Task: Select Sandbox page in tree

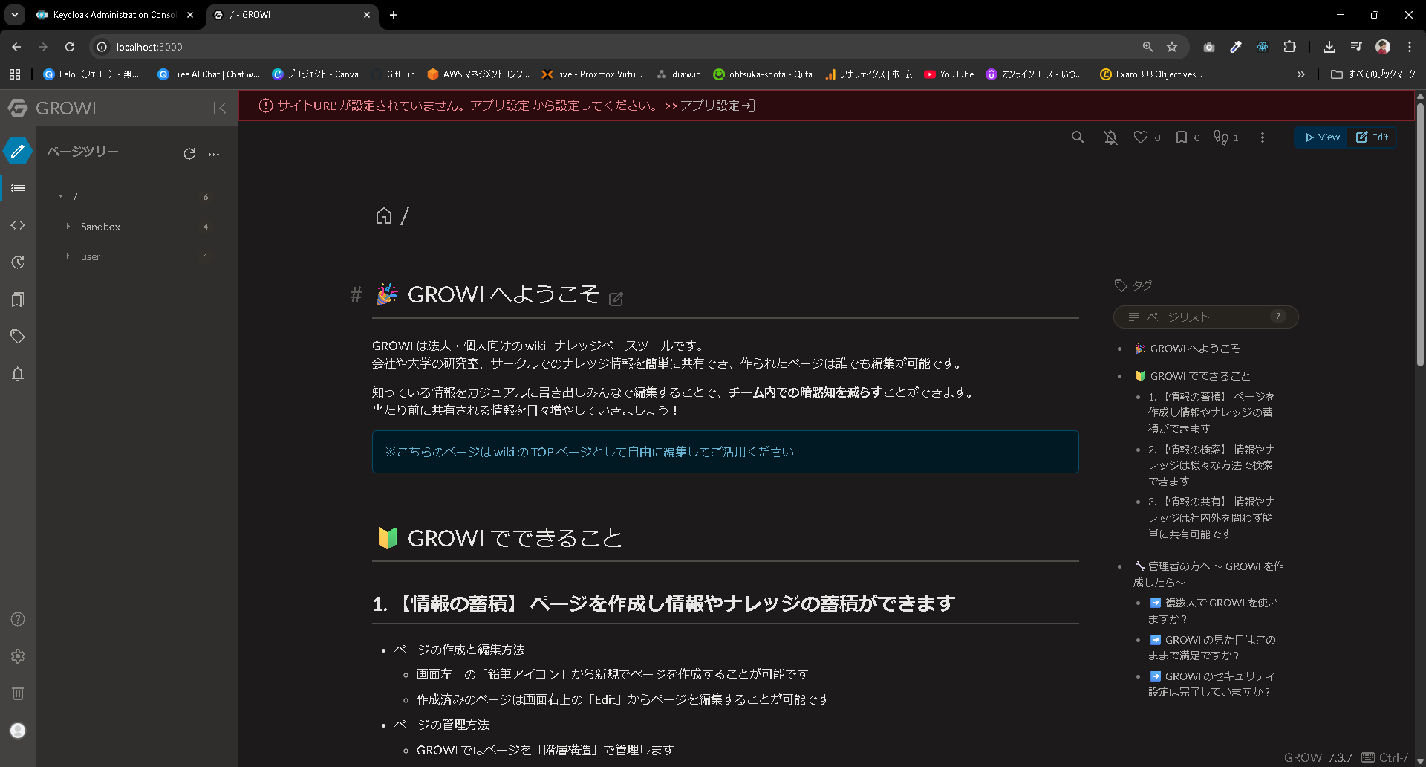Action: (100, 227)
